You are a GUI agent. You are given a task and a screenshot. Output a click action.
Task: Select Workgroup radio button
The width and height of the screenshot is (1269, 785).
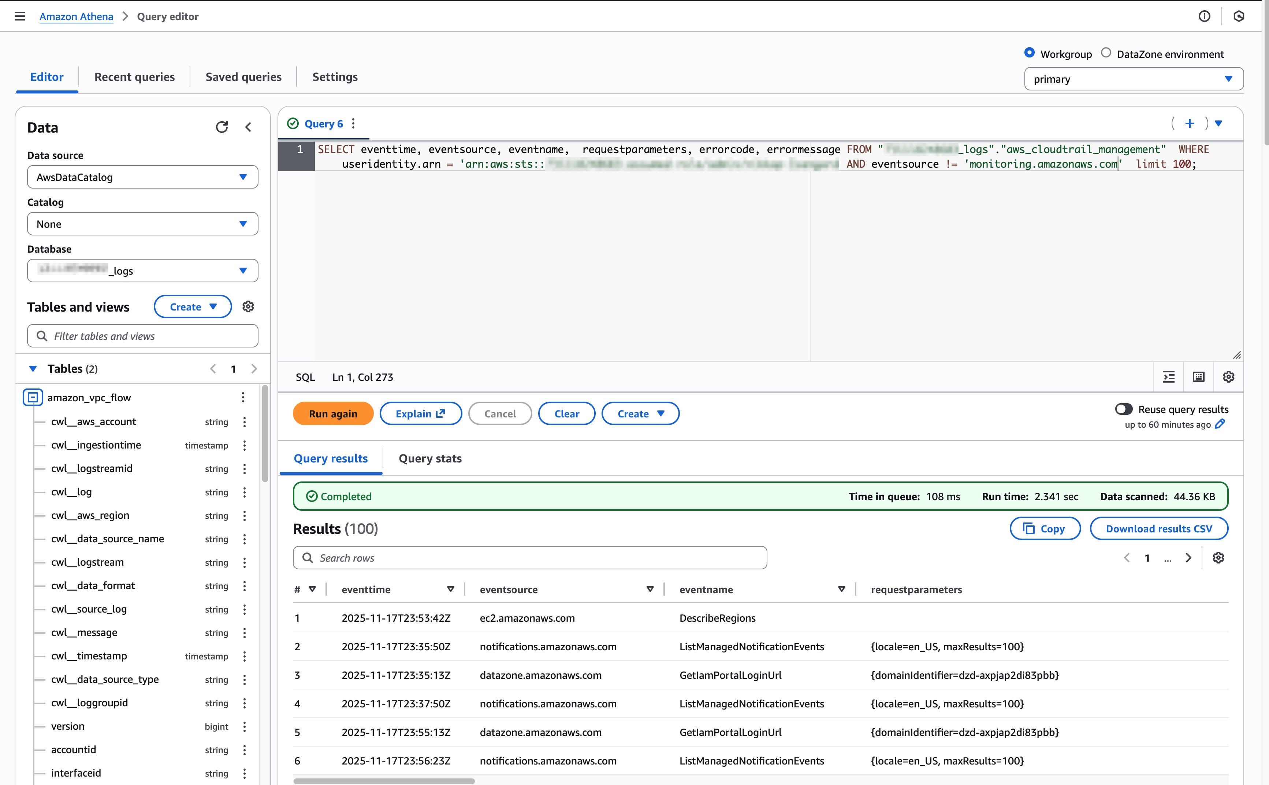[x=1029, y=53]
